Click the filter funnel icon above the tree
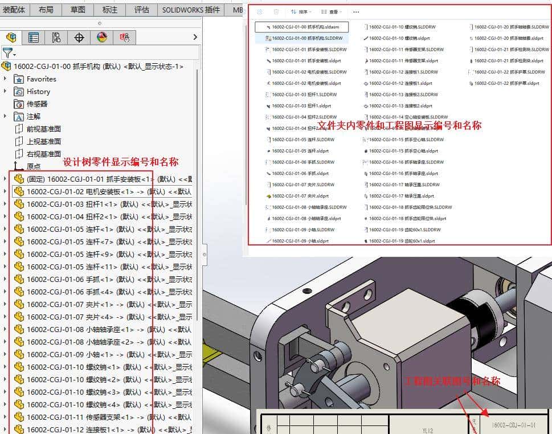 (7, 51)
